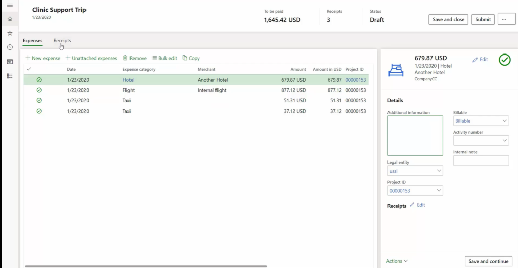Viewport: 518px width, 268px height.
Task: Expand the Actions menu
Action: pos(397,261)
